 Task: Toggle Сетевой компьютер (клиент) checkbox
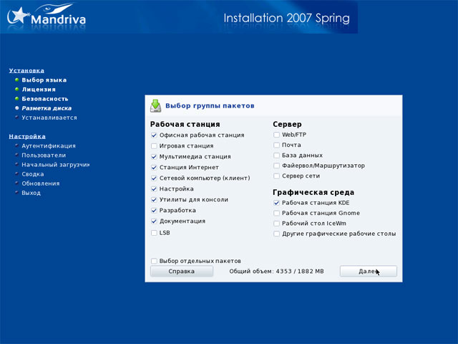[154, 178]
